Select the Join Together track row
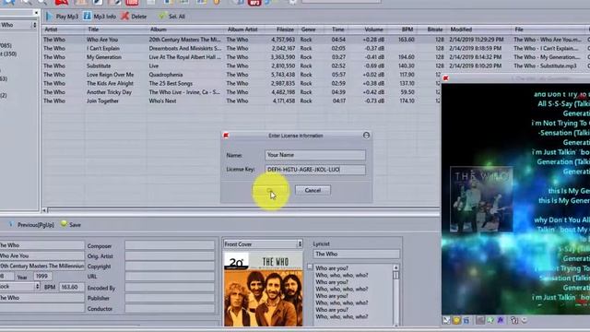 click(241, 101)
